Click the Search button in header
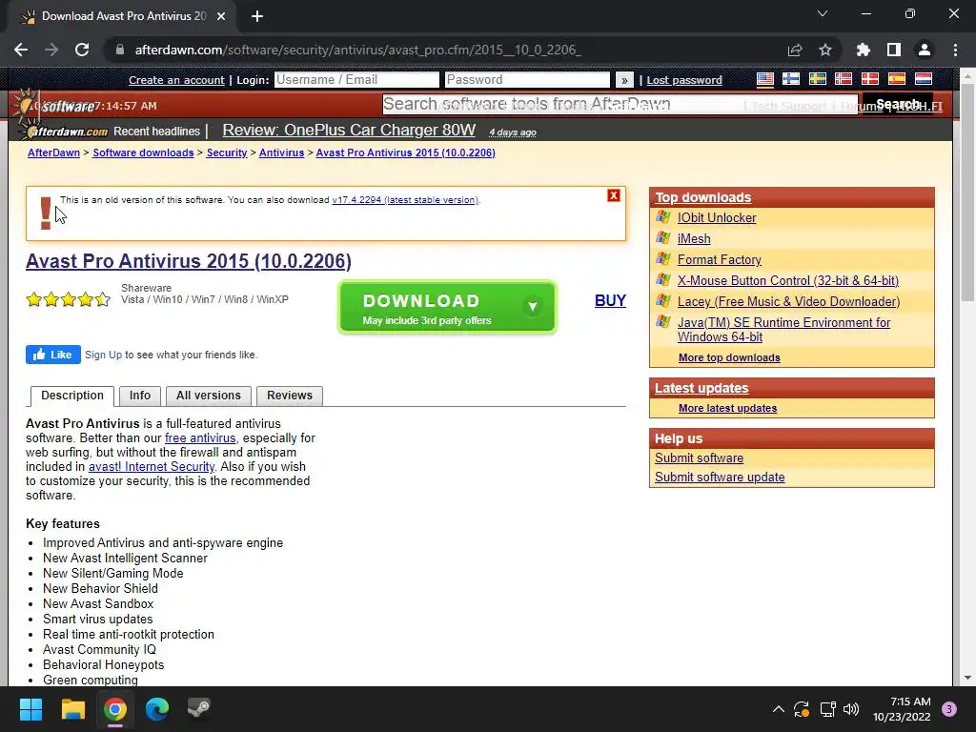Viewport: 976px width, 732px height. click(x=898, y=104)
